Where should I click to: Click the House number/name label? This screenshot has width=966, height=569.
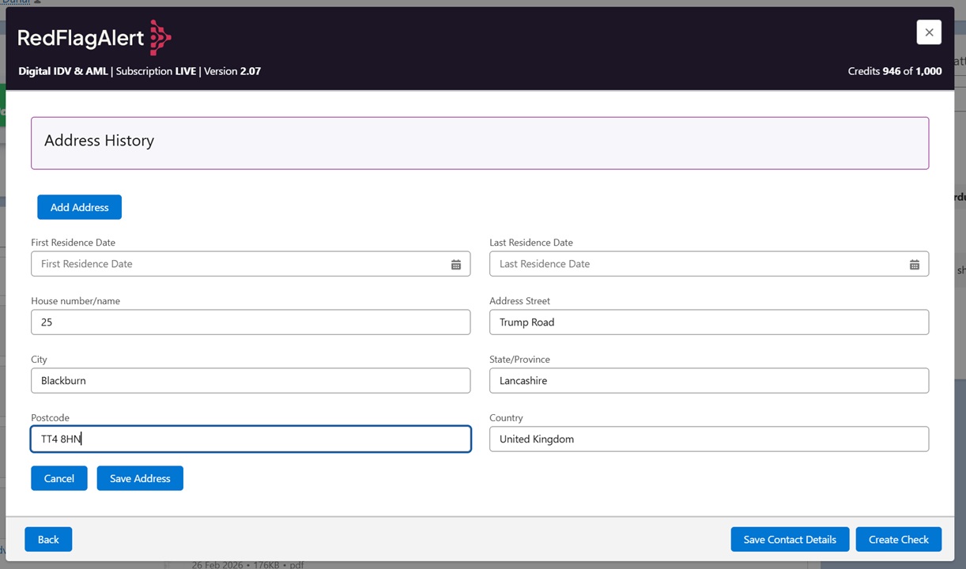75,301
